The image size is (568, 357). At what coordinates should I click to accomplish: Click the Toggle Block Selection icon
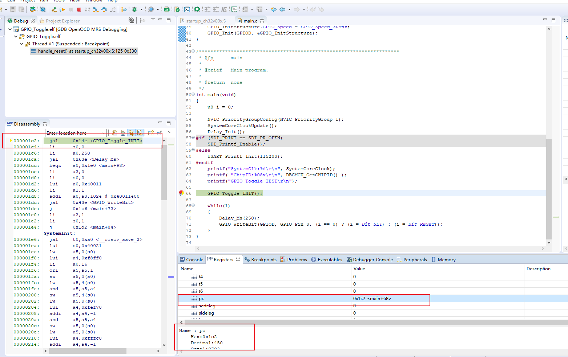[x=234, y=9]
